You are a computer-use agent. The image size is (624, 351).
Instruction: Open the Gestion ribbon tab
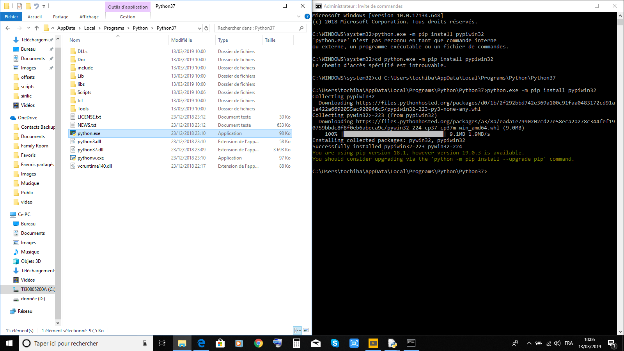(128, 17)
